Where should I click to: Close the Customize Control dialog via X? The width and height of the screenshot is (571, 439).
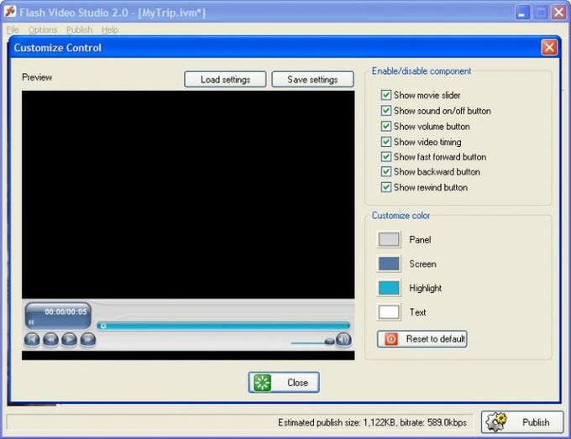tap(549, 48)
